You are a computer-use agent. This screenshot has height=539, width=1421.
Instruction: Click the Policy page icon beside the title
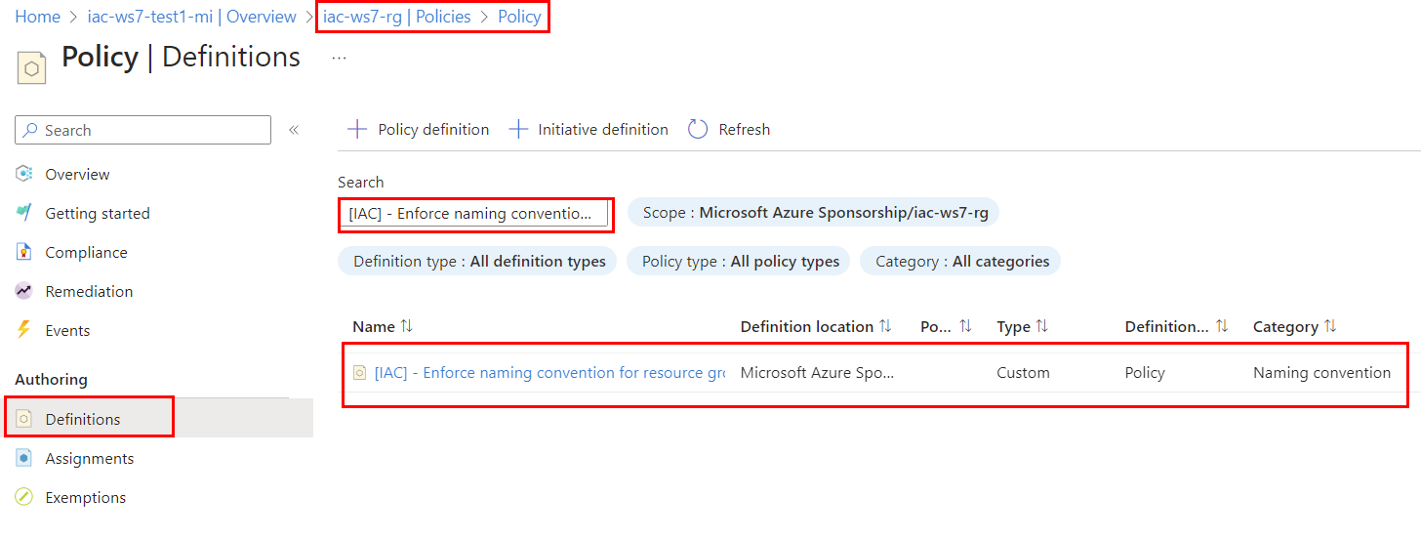tap(32, 68)
